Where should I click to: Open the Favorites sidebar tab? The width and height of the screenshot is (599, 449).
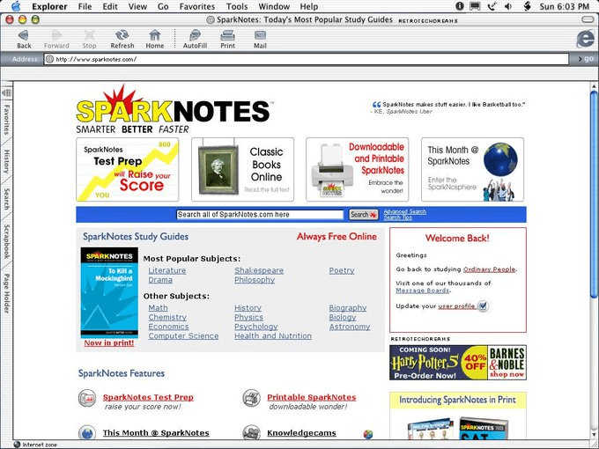[x=7, y=121]
